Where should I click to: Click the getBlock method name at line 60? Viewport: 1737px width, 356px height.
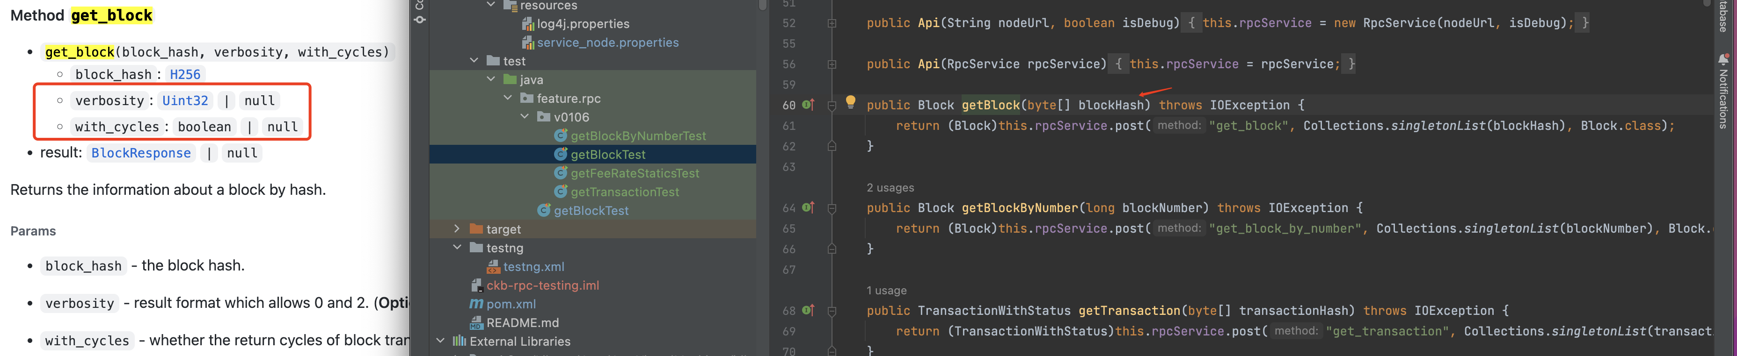click(991, 105)
